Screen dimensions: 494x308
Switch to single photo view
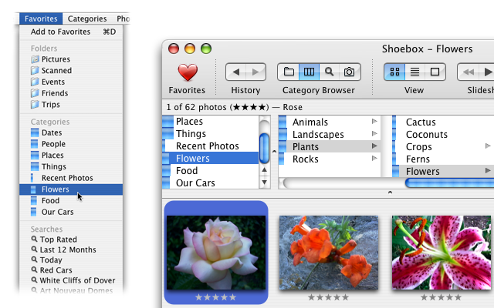(435, 72)
